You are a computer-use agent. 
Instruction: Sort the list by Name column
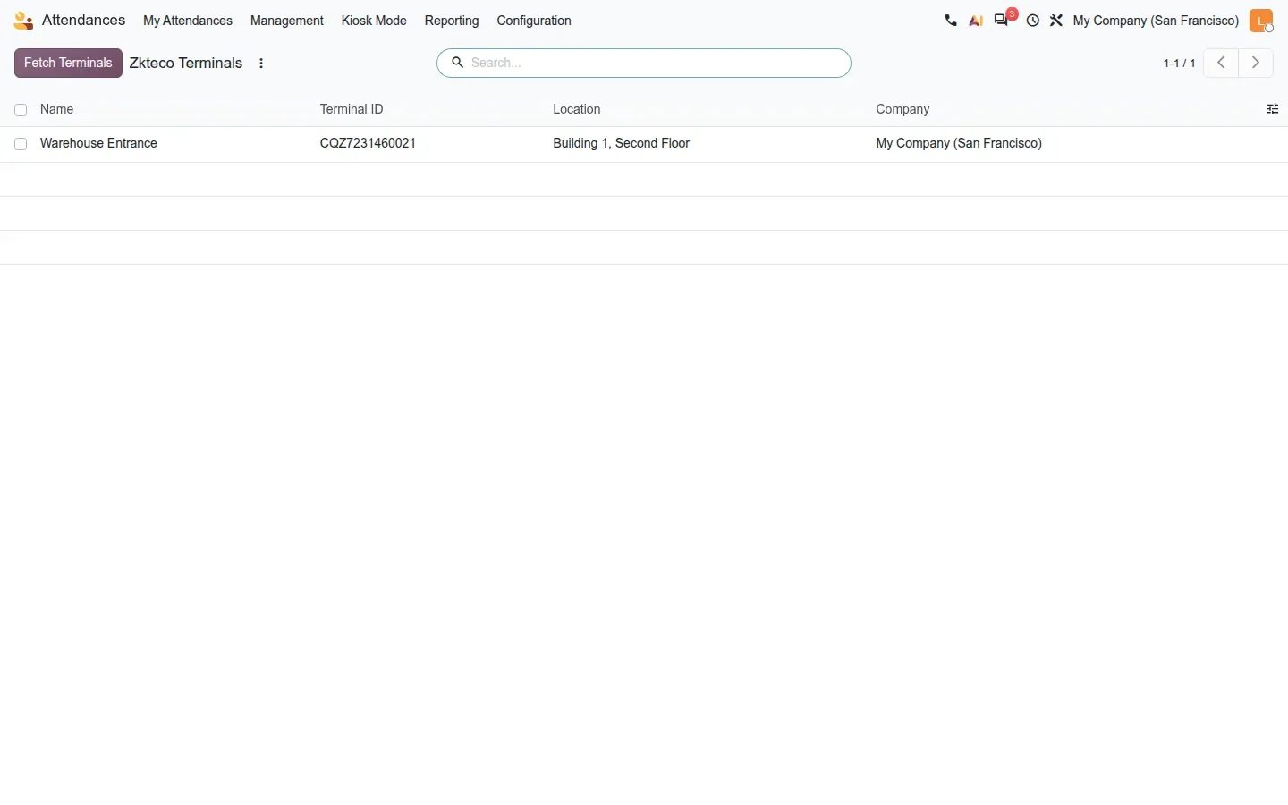tap(57, 109)
